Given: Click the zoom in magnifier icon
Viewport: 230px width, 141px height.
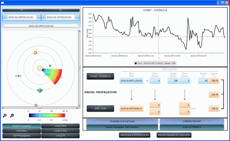Looking at the screenshot, I should (12, 116).
